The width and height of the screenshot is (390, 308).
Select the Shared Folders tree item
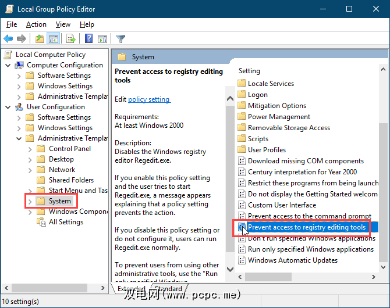pyautogui.click(x=71, y=180)
